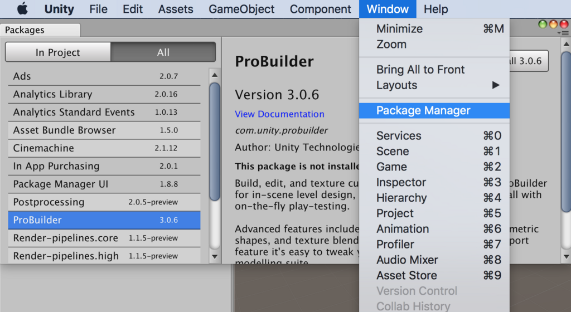
Task: Open the Game window
Action: tap(434, 167)
